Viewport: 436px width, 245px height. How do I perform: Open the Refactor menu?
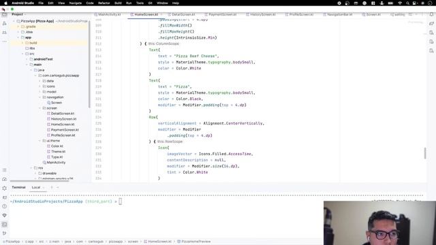pyautogui.click(x=104, y=3)
